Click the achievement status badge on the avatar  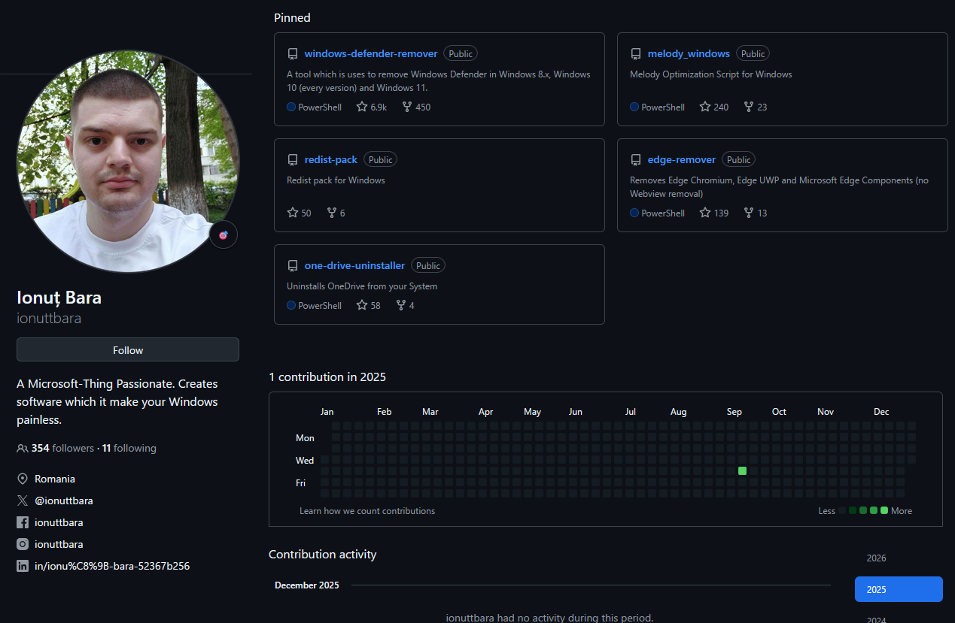click(224, 235)
